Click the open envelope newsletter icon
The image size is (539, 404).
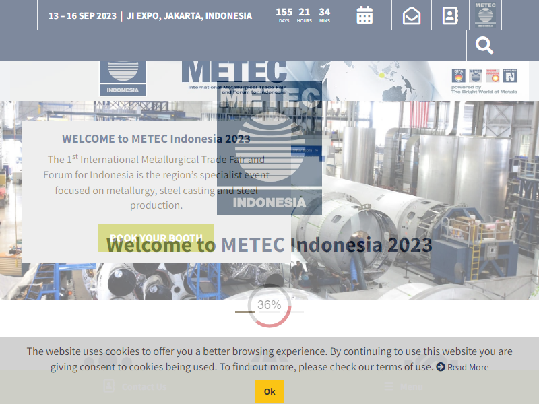(412, 15)
